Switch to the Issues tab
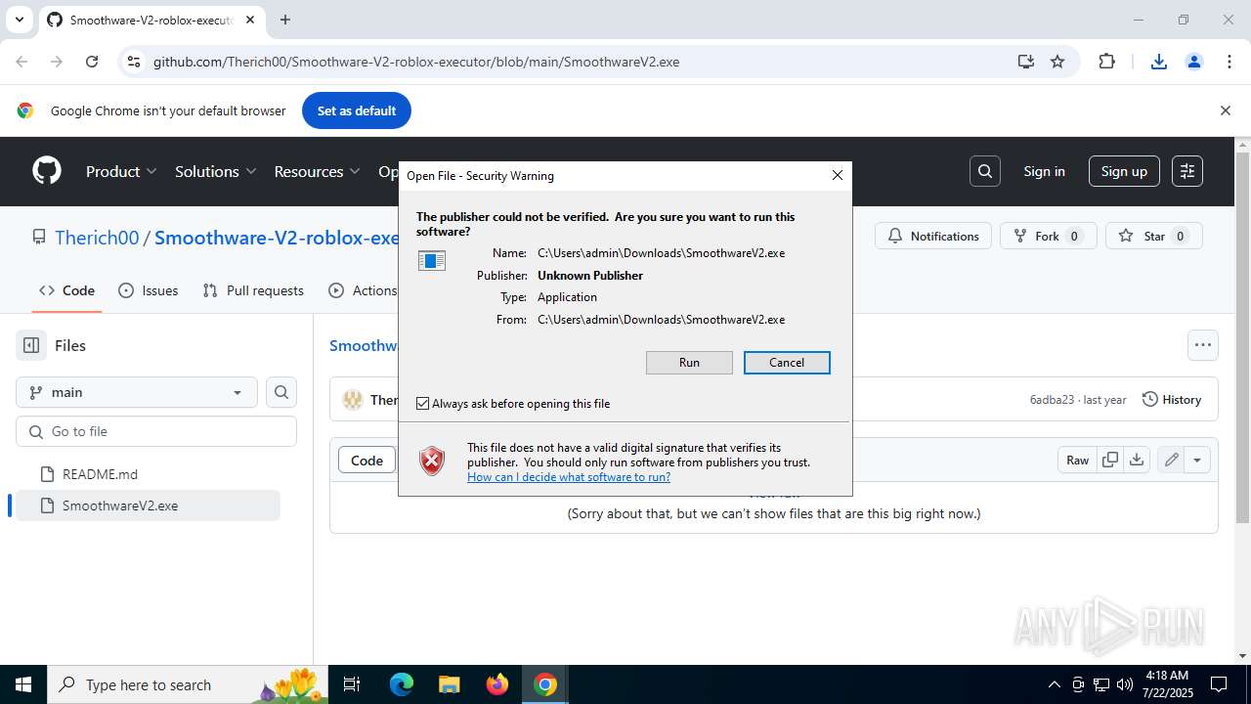The height and width of the screenshot is (704, 1251). 149,290
